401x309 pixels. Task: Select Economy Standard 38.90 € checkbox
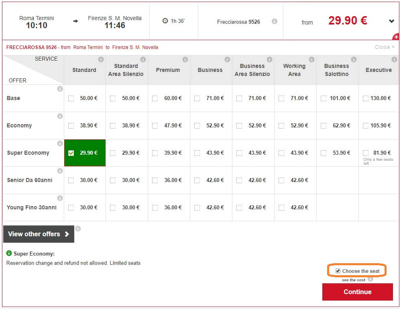pos(71,126)
